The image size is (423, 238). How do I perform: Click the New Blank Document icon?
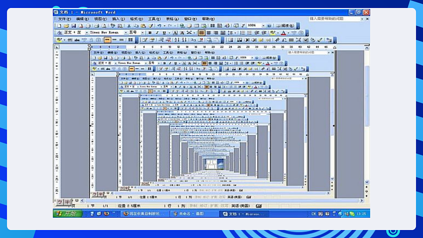coord(59,26)
